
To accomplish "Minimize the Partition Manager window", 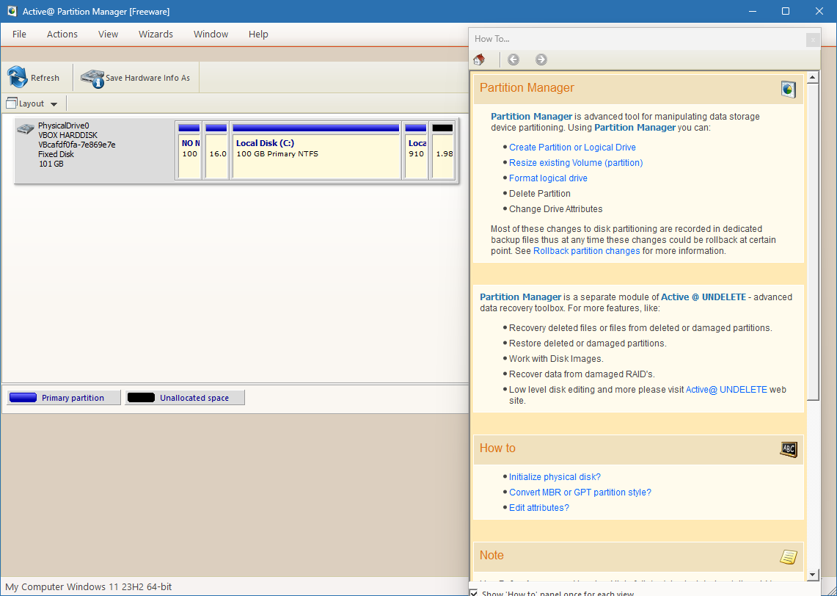I will pos(752,11).
